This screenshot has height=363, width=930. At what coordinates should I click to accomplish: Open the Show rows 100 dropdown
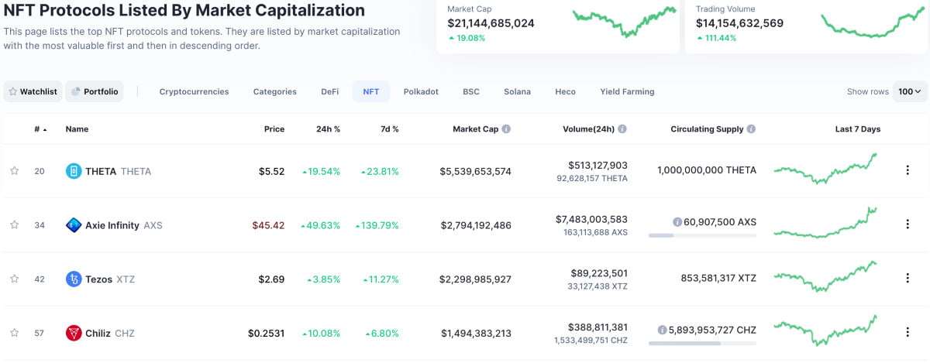tap(909, 91)
